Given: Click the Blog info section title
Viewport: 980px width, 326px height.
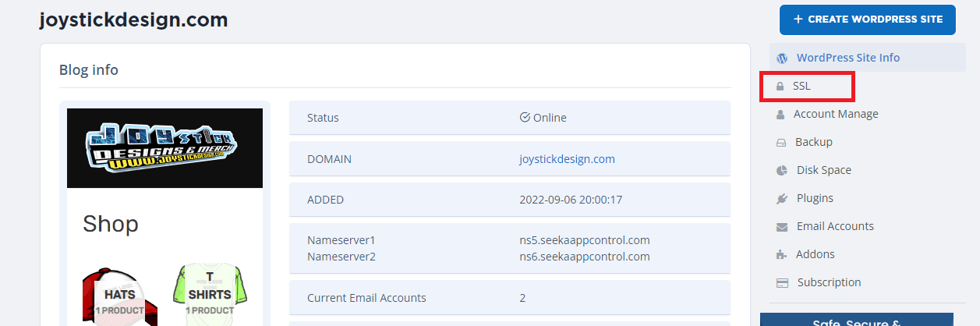Looking at the screenshot, I should click(89, 70).
